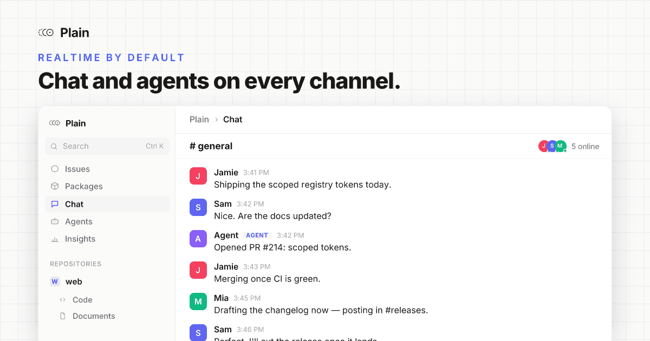
Task: Click the 5 online indicator
Action: 585,146
